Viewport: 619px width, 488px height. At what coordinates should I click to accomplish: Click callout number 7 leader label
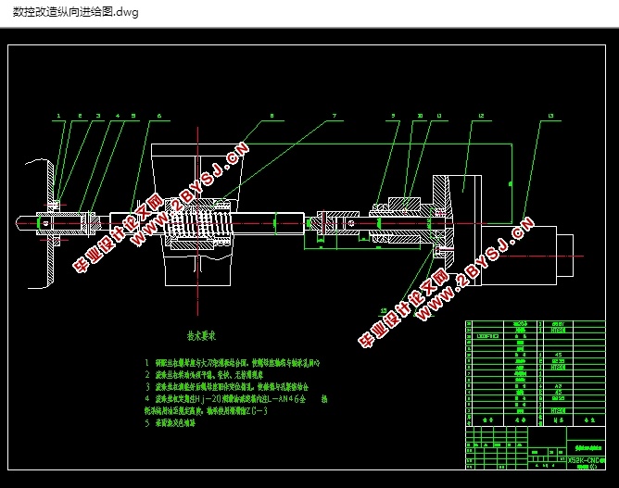click(x=335, y=116)
